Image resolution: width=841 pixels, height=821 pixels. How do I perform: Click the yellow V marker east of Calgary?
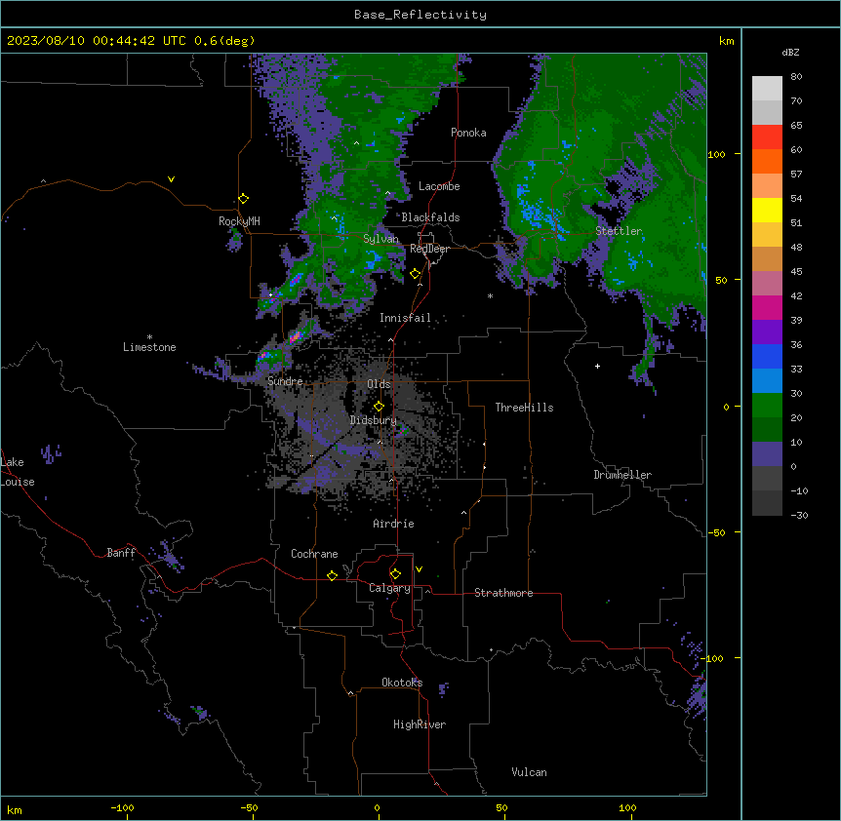pos(419,569)
